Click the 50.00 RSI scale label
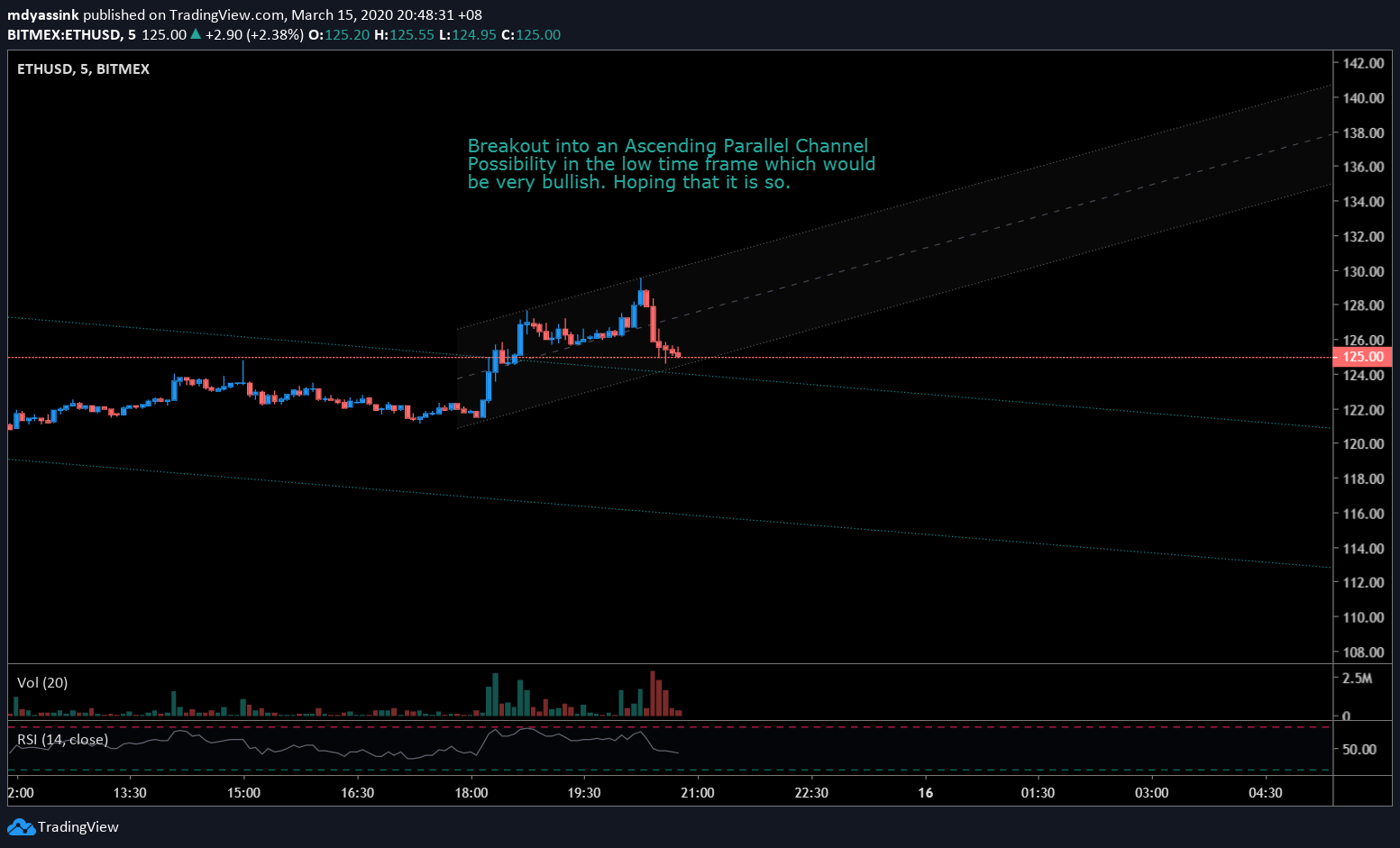 [1359, 749]
